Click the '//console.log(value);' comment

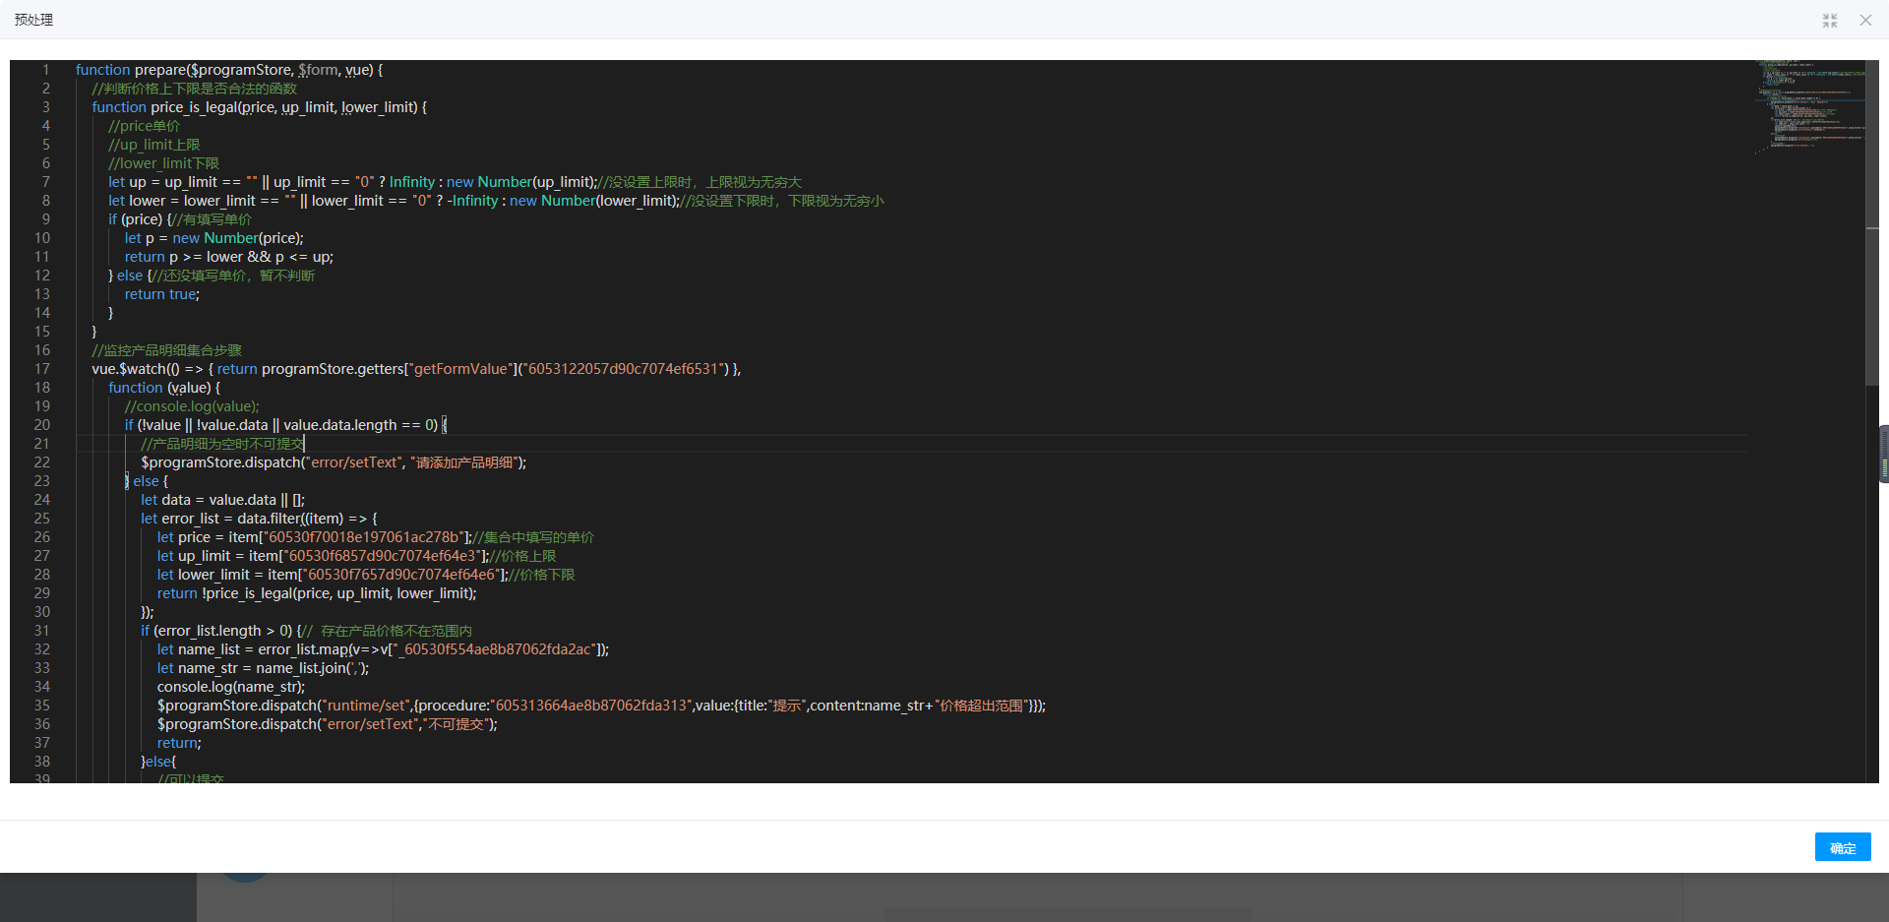coord(192,406)
